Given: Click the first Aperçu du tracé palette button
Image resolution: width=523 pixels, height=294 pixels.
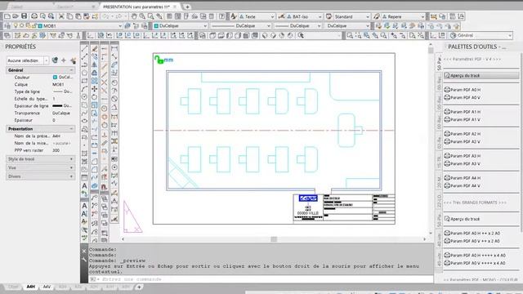Looking at the screenshot, I should coord(481,76).
